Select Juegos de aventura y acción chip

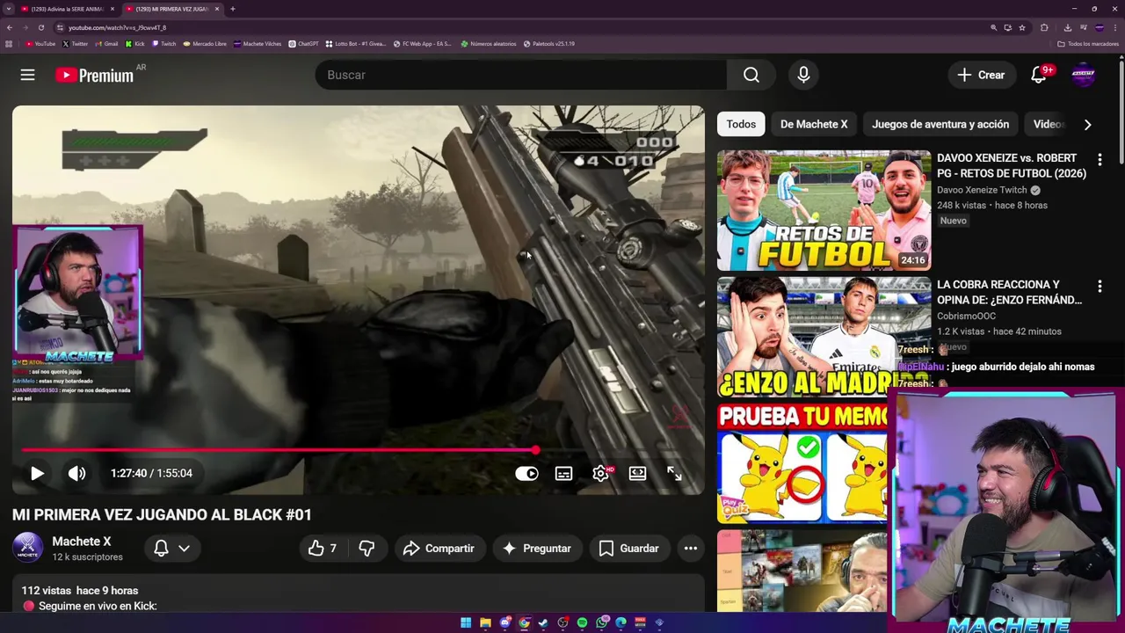click(940, 124)
